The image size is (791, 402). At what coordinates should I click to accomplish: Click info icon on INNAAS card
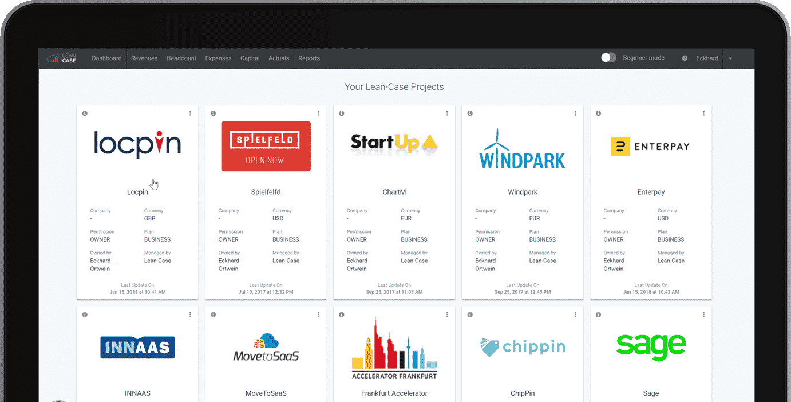coord(85,314)
